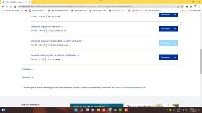
Task: Click the epson.com.do address bar
Action: point(98,7)
